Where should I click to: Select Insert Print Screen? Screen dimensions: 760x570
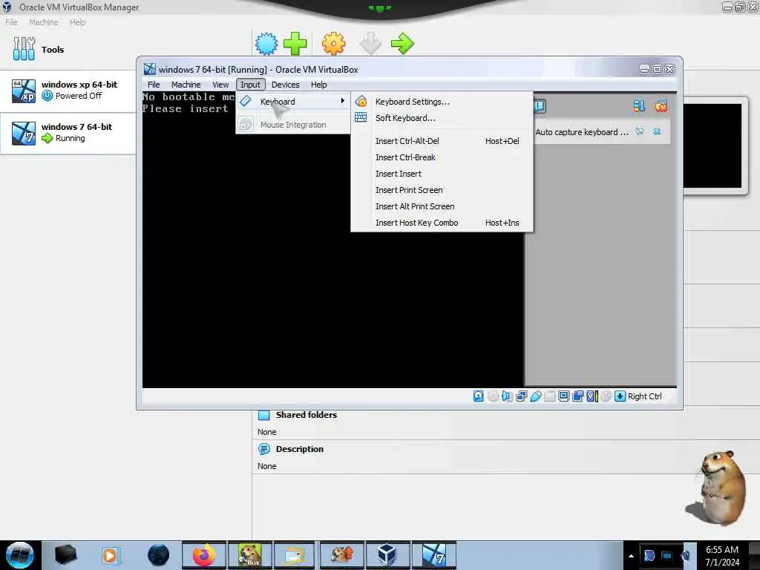click(442, 190)
